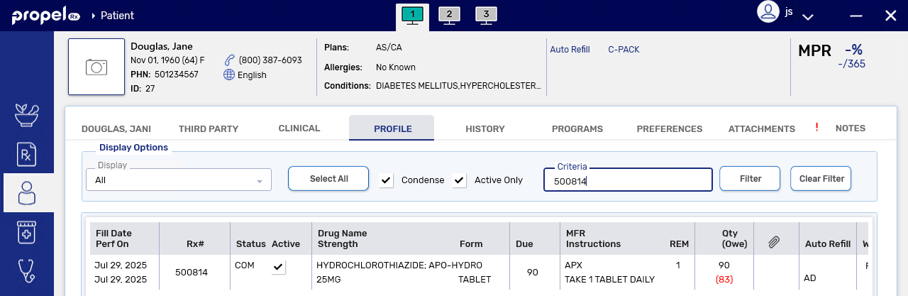Screen dimensions: 908x296
Task: Toggle Active checkbox for Rx 500814
Action: point(279,267)
